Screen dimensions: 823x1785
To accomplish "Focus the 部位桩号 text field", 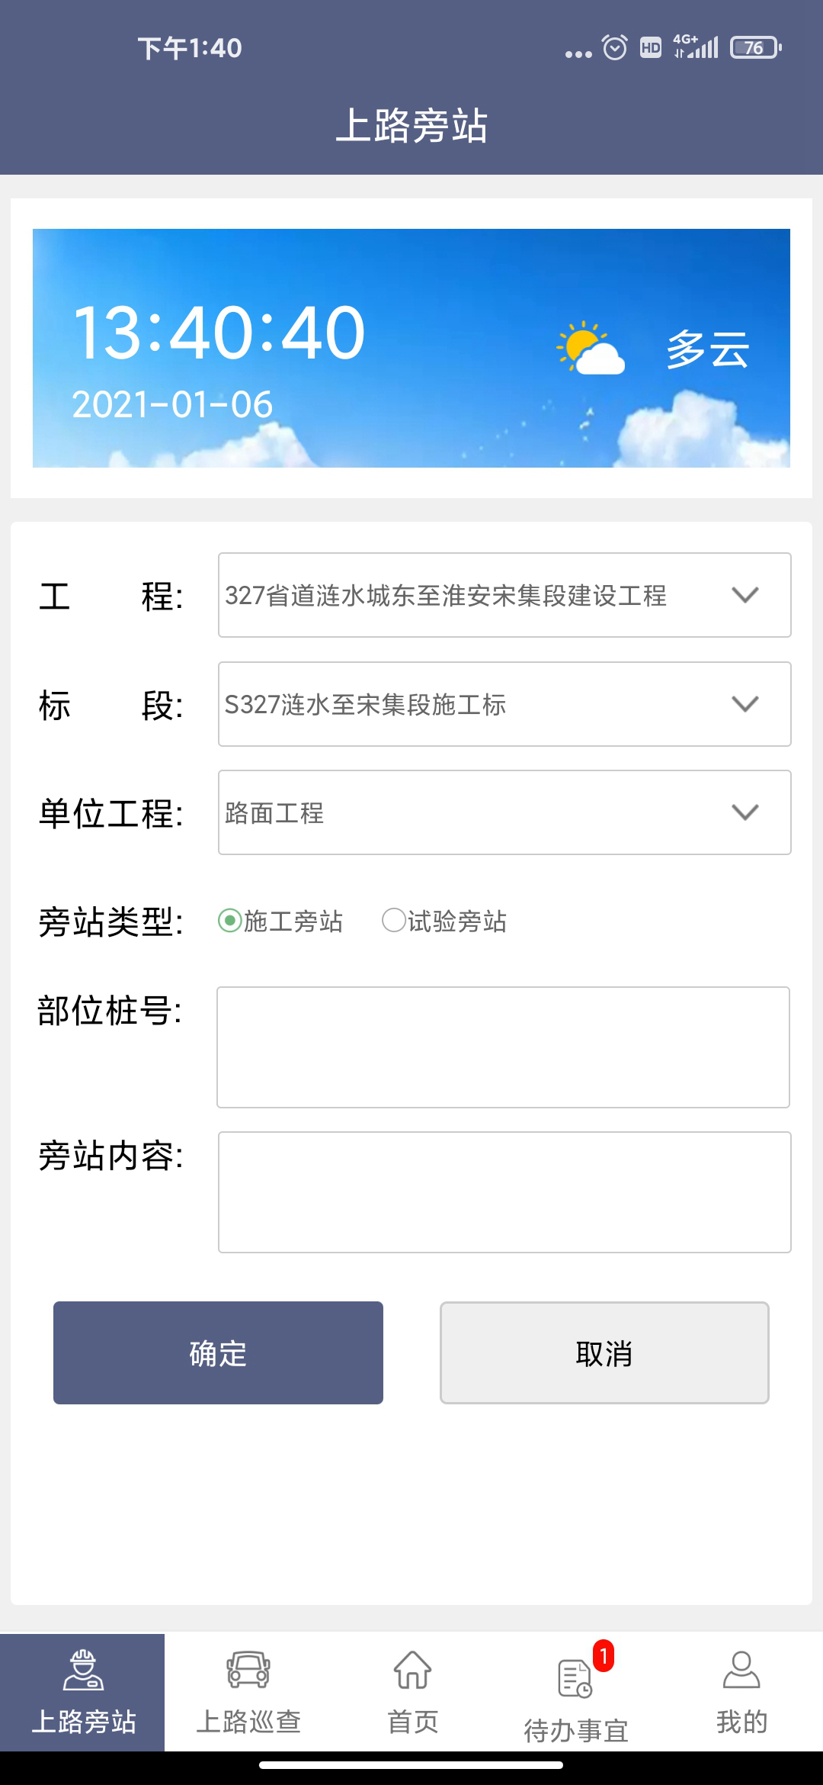I will pos(503,1047).
